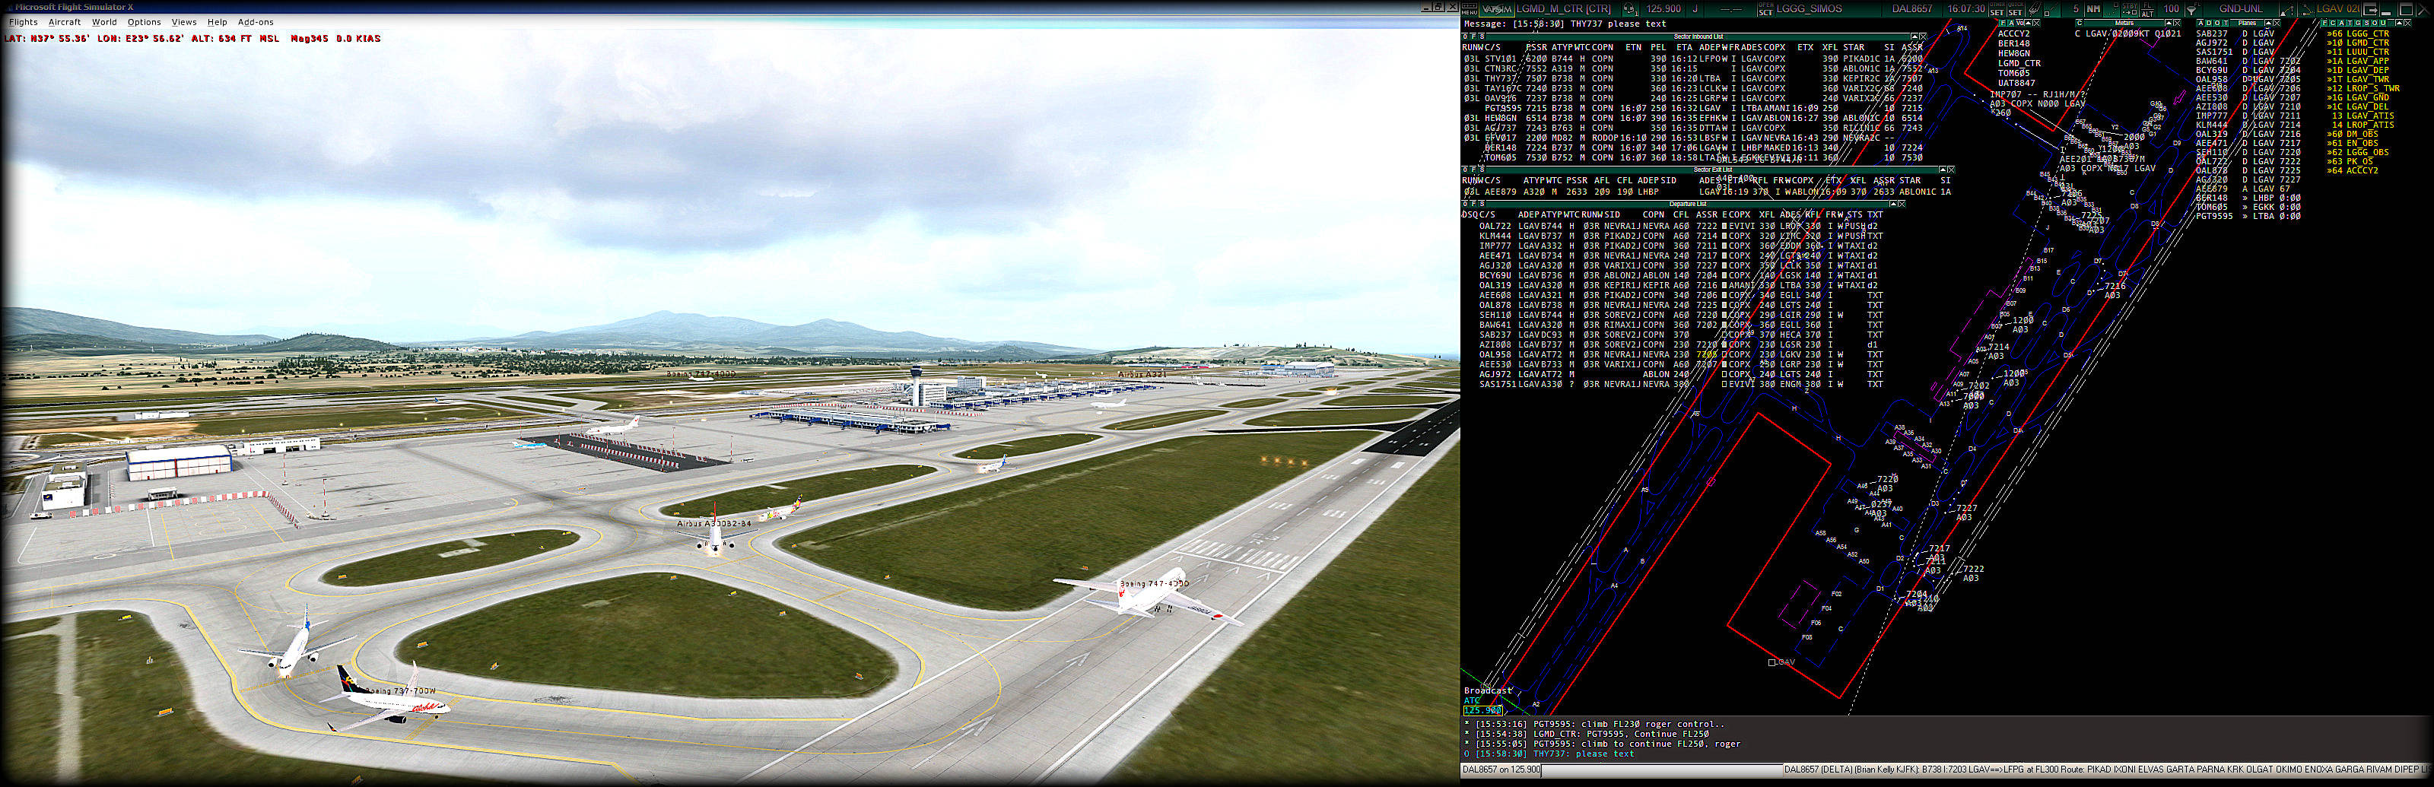Image resolution: width=2434 pixels, height=787 pixels.
Task: Close the small chat-callsign list with ACCCY2
Action: 2037,23
